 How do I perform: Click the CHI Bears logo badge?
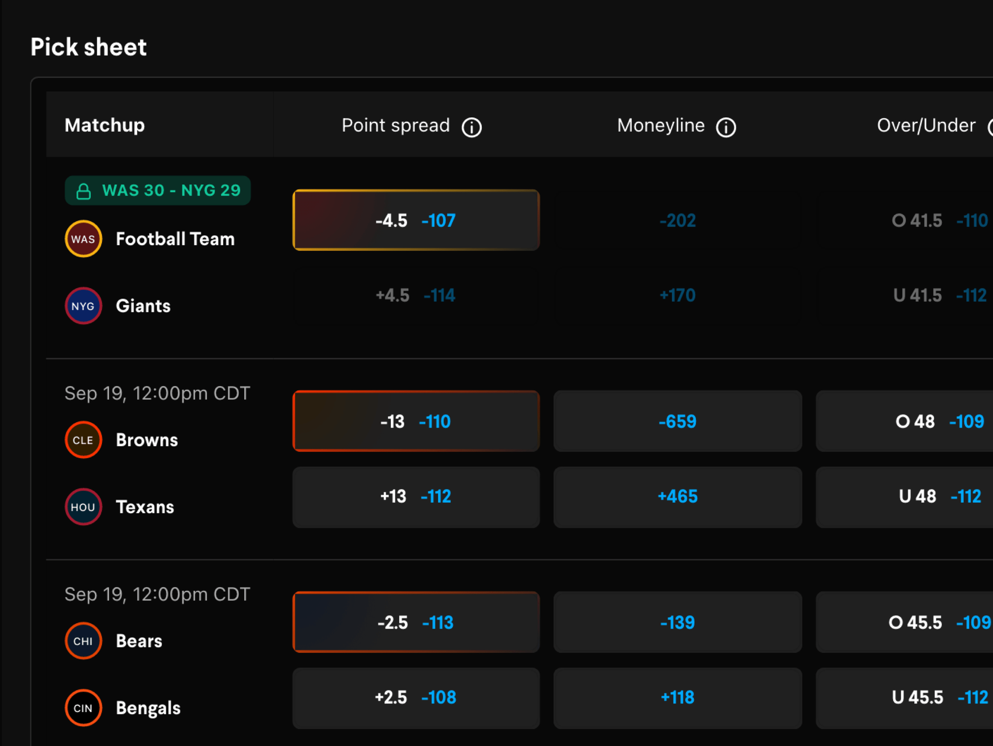(83, 641)
